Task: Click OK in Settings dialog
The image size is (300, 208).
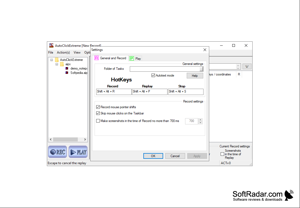Action: click(x=153, y=156)
